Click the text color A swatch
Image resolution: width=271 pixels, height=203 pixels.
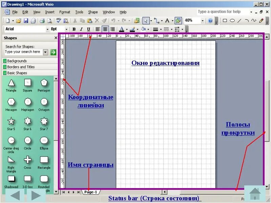coord(122,29)
